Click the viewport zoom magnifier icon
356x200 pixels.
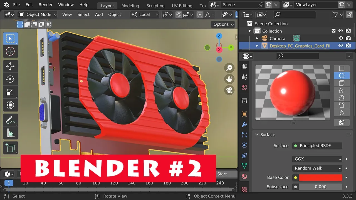(x=229, y=68)
